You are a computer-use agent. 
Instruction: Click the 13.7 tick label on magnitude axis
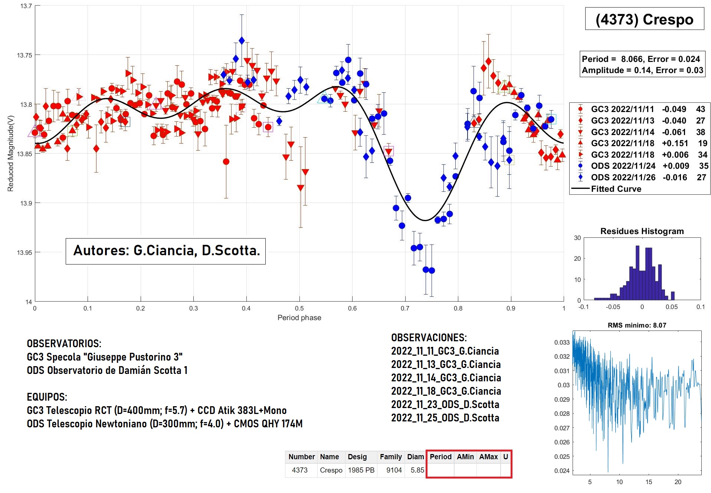pos(26,6)
